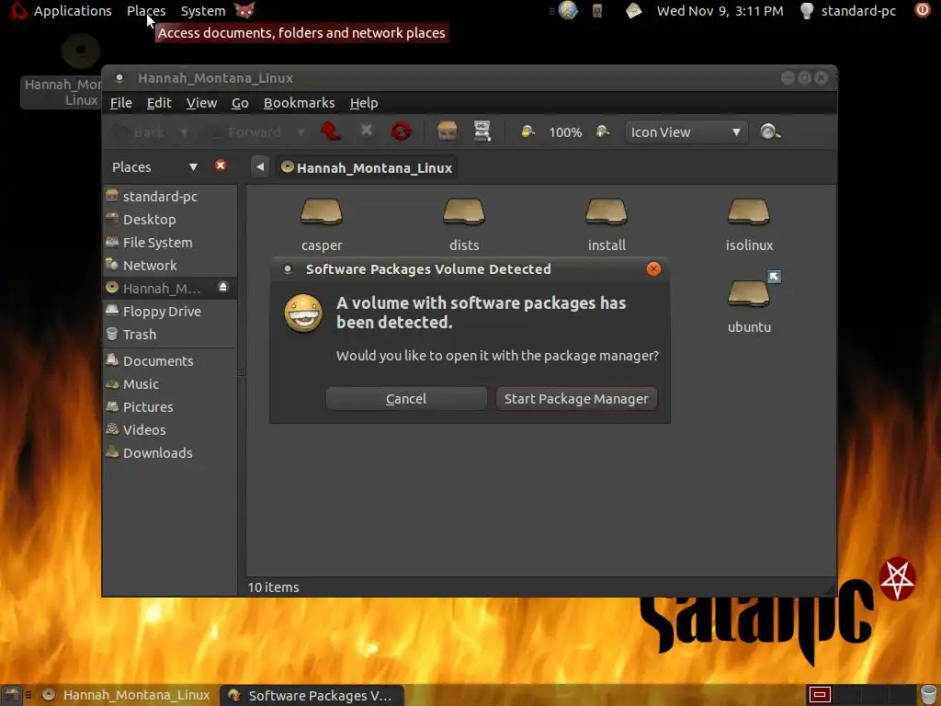The height and width of the screenshot is (706, 941).
Task: Switch to Software Packages V... taskbar entry
Action: 312,695
